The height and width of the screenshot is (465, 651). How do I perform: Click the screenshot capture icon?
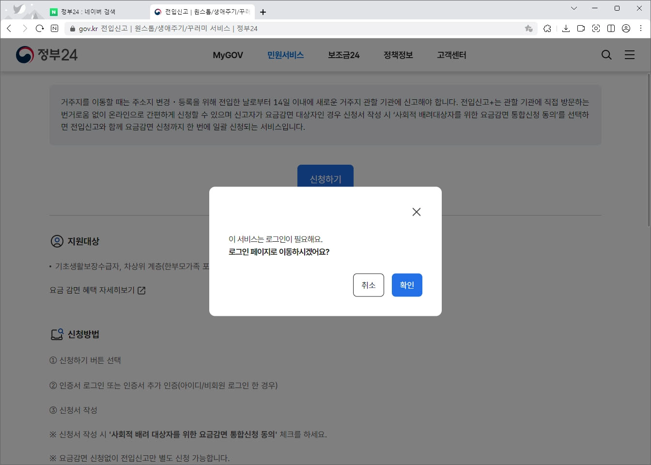click(595, 28)
